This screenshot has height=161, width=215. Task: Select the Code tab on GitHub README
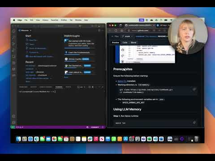point(125,42)
